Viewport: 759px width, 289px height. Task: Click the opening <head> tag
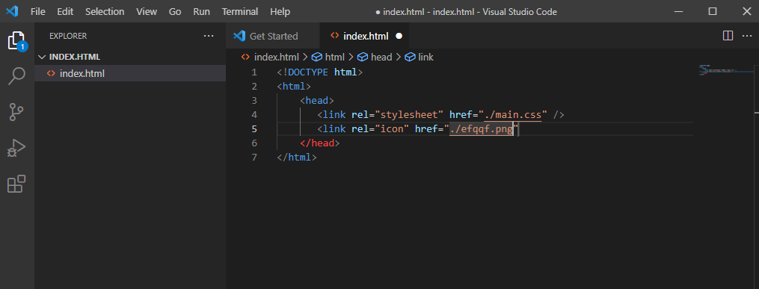click(317, 101)
